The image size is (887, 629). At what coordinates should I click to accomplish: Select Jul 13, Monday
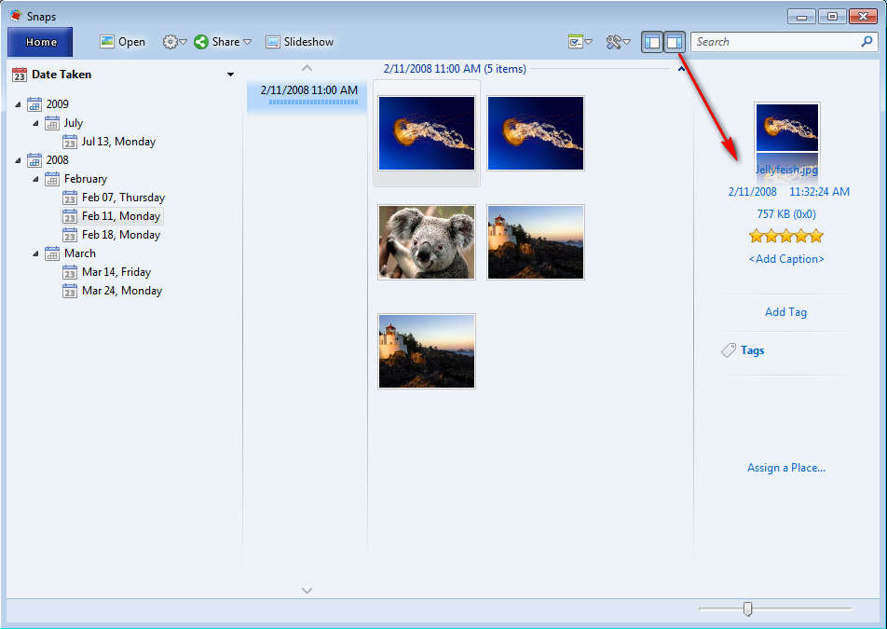pos(118,142)
